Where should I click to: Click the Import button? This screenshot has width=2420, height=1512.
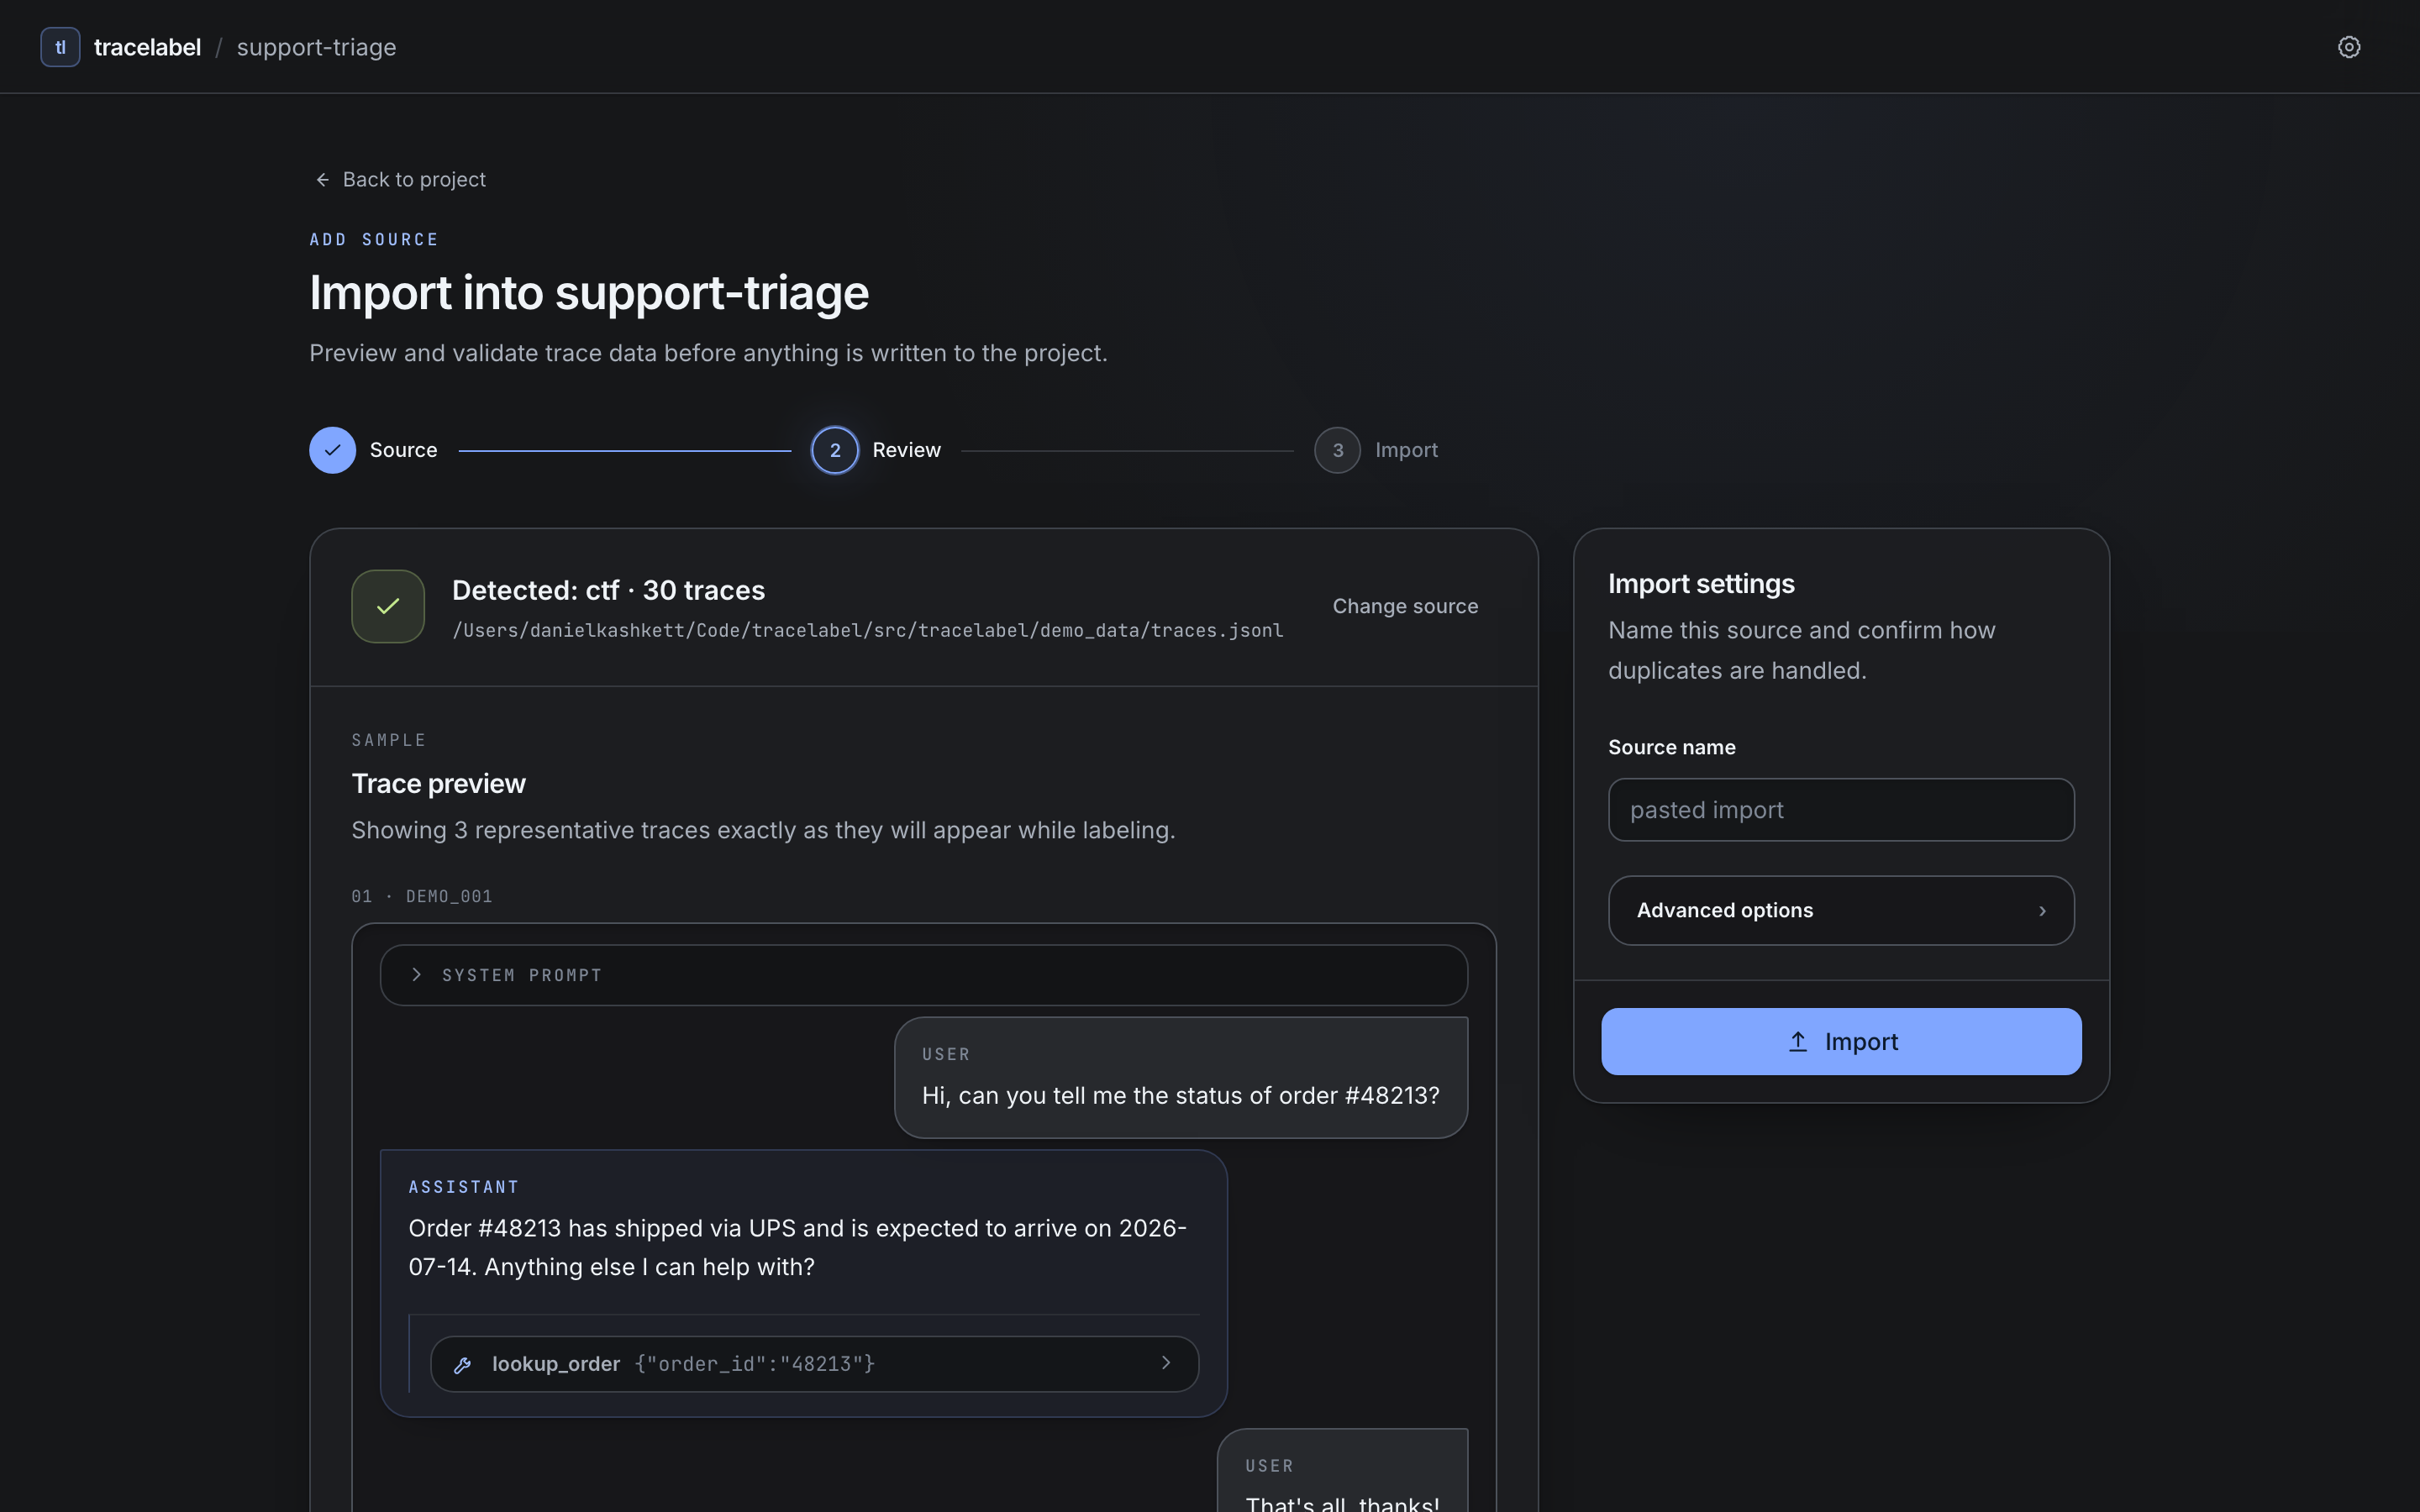point(1841,1041)
